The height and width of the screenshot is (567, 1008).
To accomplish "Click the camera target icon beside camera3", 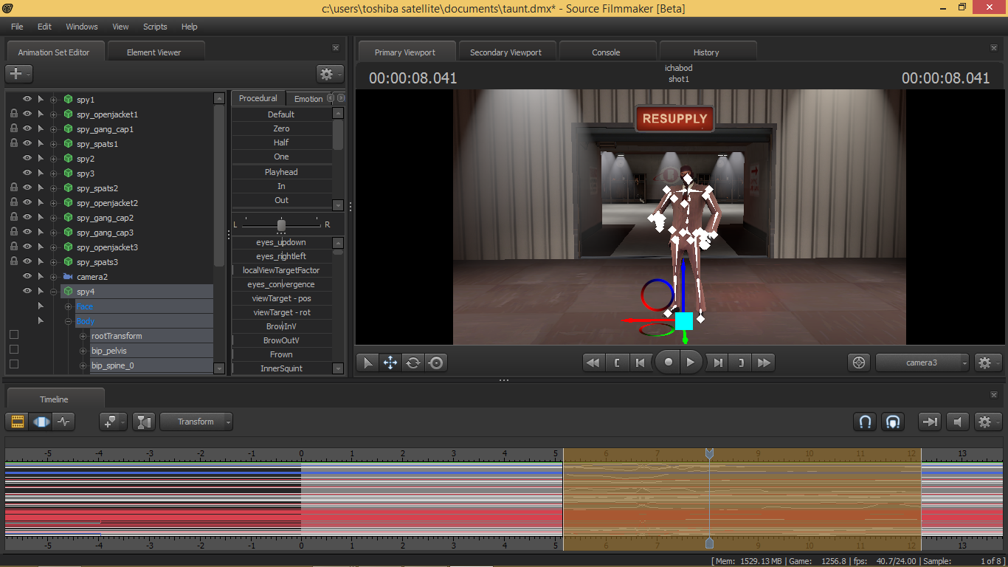I will [x=858, y=362].
